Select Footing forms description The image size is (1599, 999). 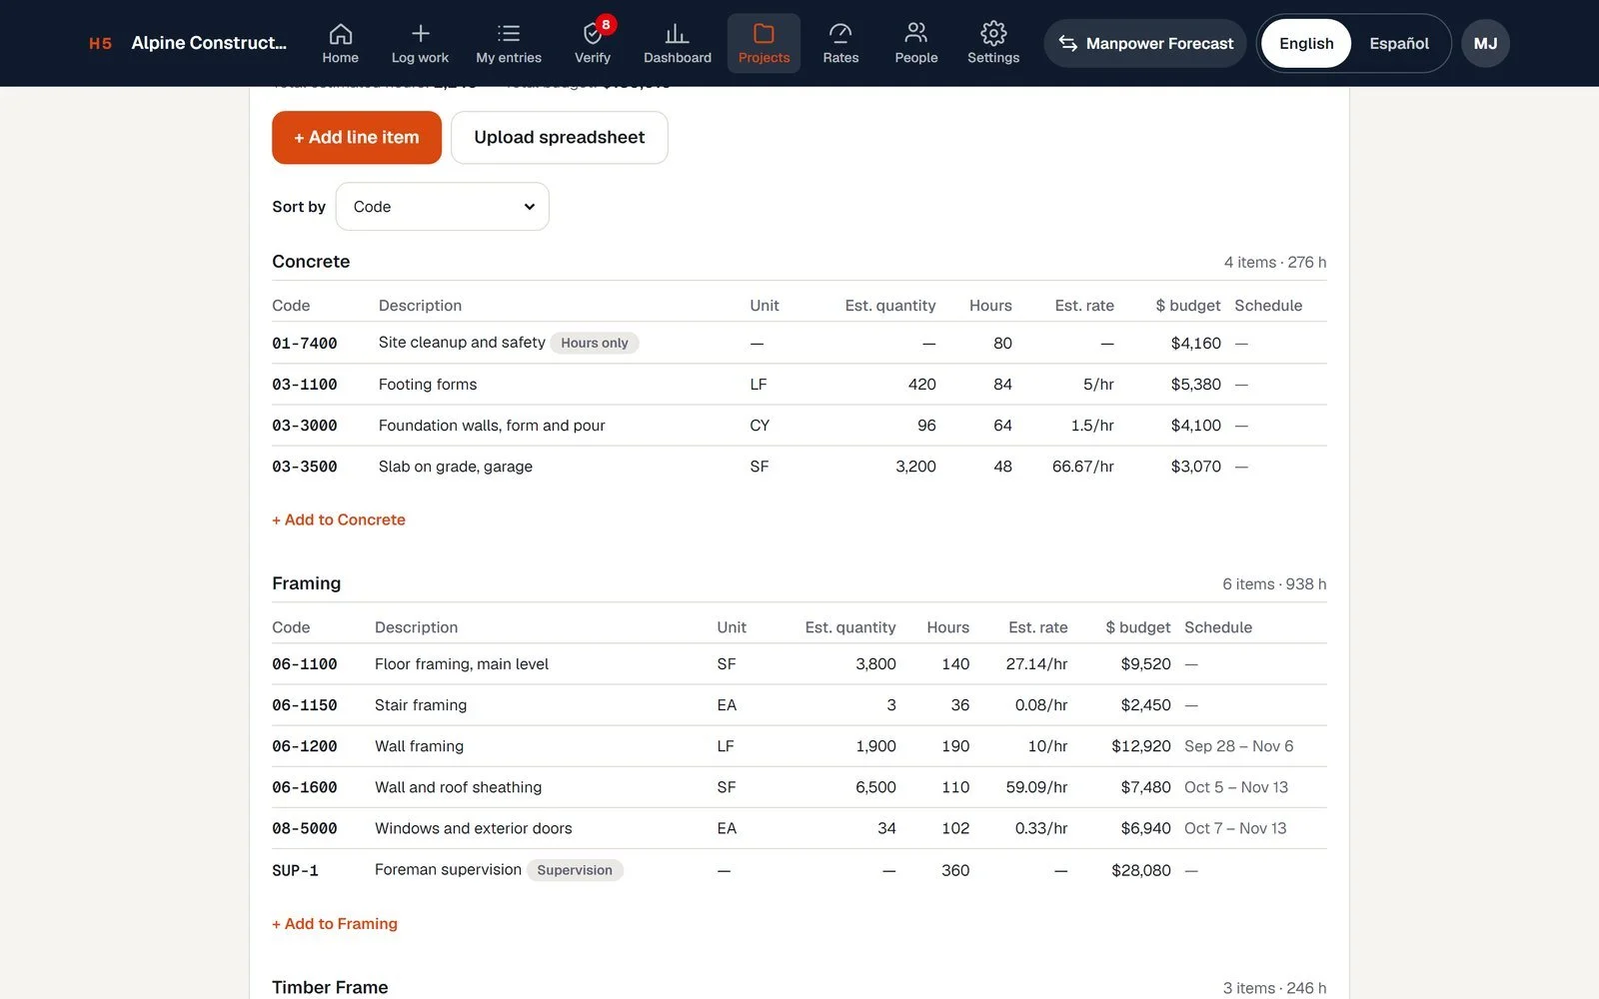pyautogui.click(x=428, y=385)
